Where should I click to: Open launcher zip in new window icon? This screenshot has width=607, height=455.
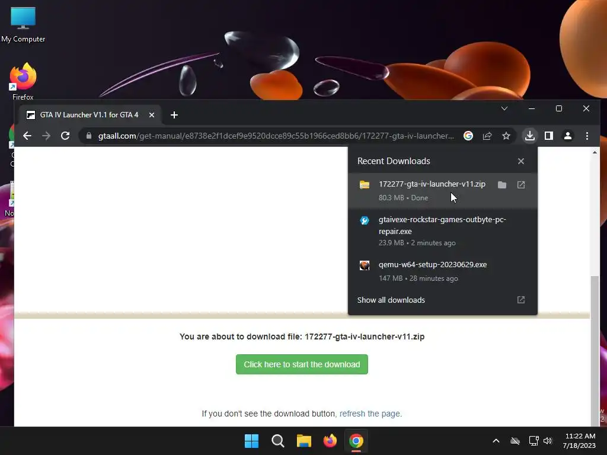pyautogui.click(x=520, y=185)
